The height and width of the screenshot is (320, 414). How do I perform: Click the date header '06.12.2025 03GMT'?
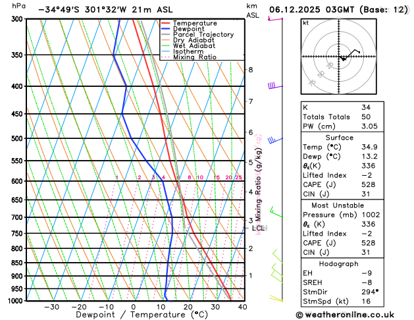coord(311,10)
